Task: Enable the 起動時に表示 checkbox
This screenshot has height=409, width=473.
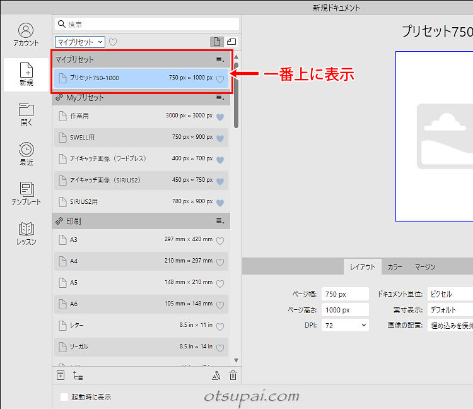Action: tap(64, 397)
